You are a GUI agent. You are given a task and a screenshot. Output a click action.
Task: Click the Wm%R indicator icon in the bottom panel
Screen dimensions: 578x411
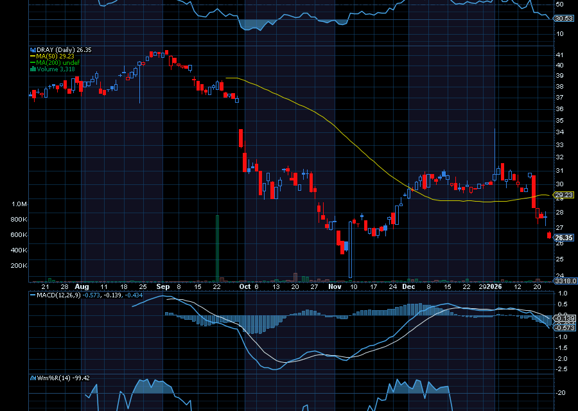tap(33, 378)
